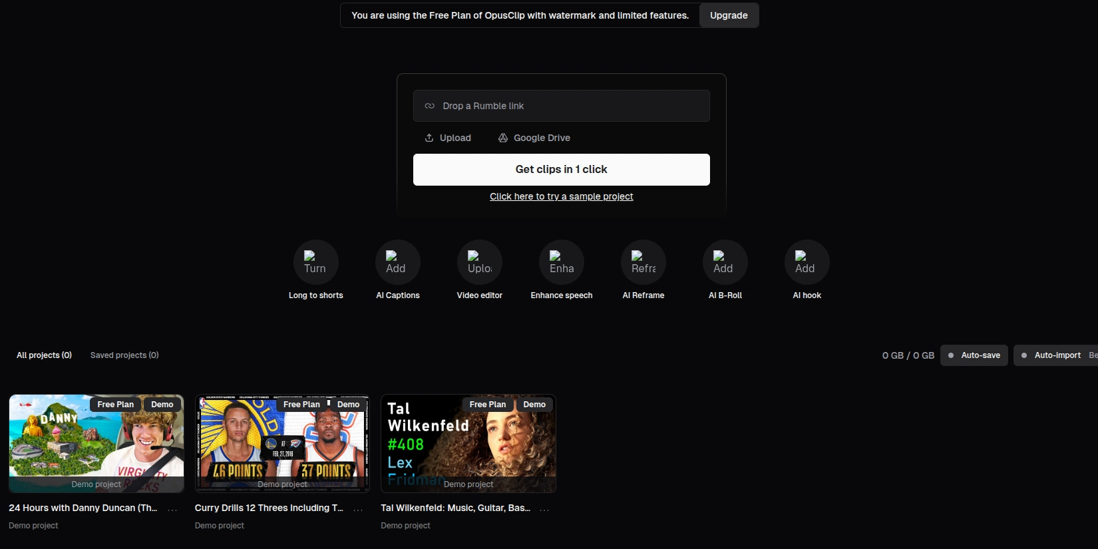Image resolution: width=1098 pixels, height=549 pixels.
Task: Launch the Enhance speech tool icon
Action: pyautogui.click(x=561, y=262)
